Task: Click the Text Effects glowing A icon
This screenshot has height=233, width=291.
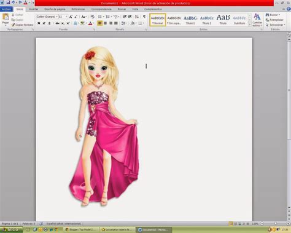Action: pos(76,23)
